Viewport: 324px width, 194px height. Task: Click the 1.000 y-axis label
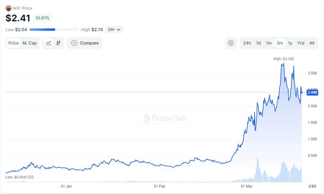pyautogui.click(x=312, y=139)
